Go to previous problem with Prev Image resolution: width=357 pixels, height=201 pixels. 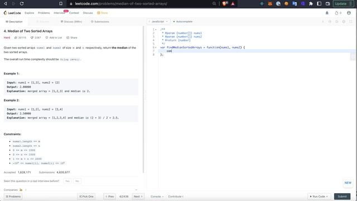109,197
